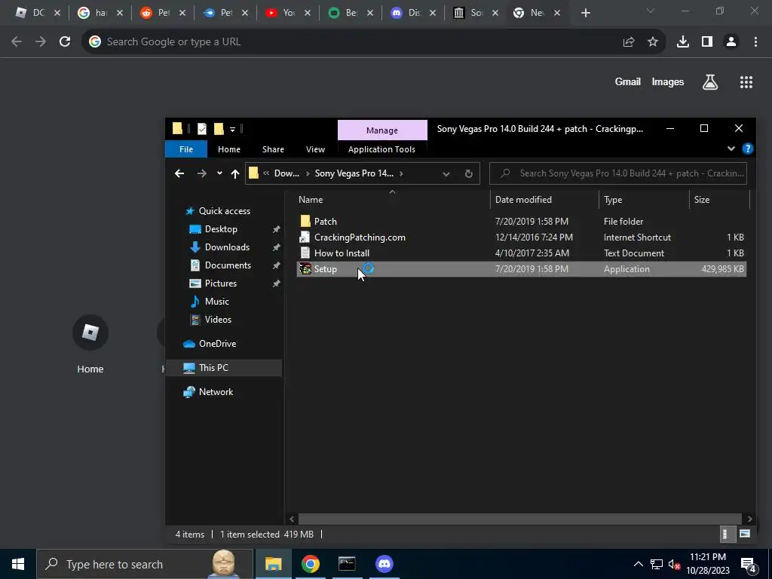
Task: Click the horizontal scrollbar in Explorer
Action: tap(520, 519)
